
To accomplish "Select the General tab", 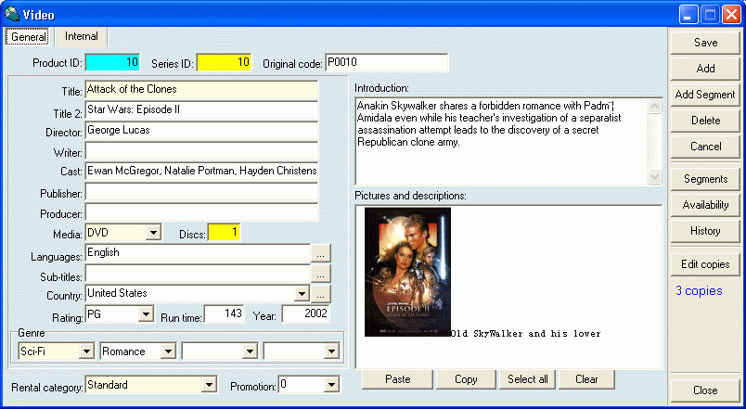I will pyautogui.click(x=29, y=36).
